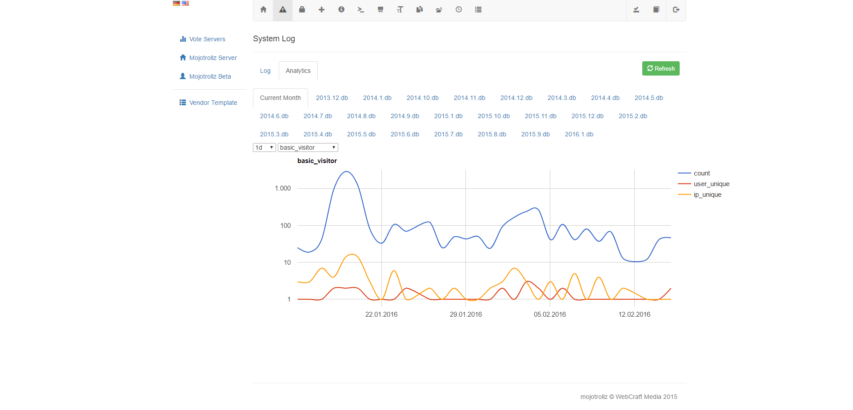Switch language with the US flag
Image resolution: width=853 pixels, height=410 pixels.
[x=185, y=3]
